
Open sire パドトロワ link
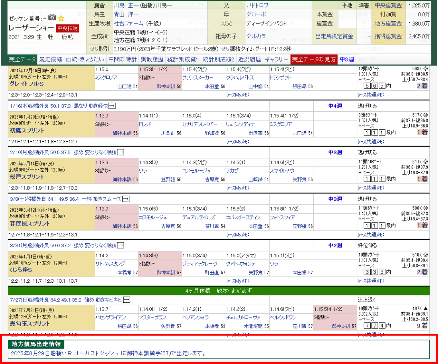point(257,5)
